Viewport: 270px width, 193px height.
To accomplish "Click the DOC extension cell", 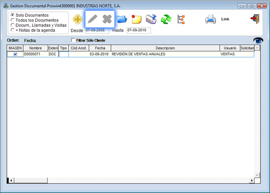I will click(x=53, y=54).
